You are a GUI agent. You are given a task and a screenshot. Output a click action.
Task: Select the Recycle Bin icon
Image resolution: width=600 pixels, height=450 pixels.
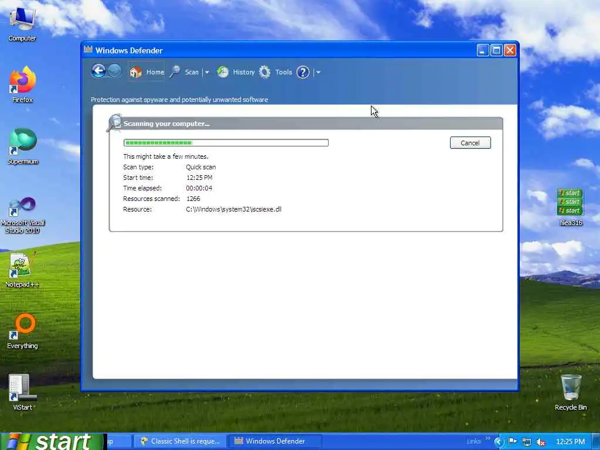pos(571,393)
